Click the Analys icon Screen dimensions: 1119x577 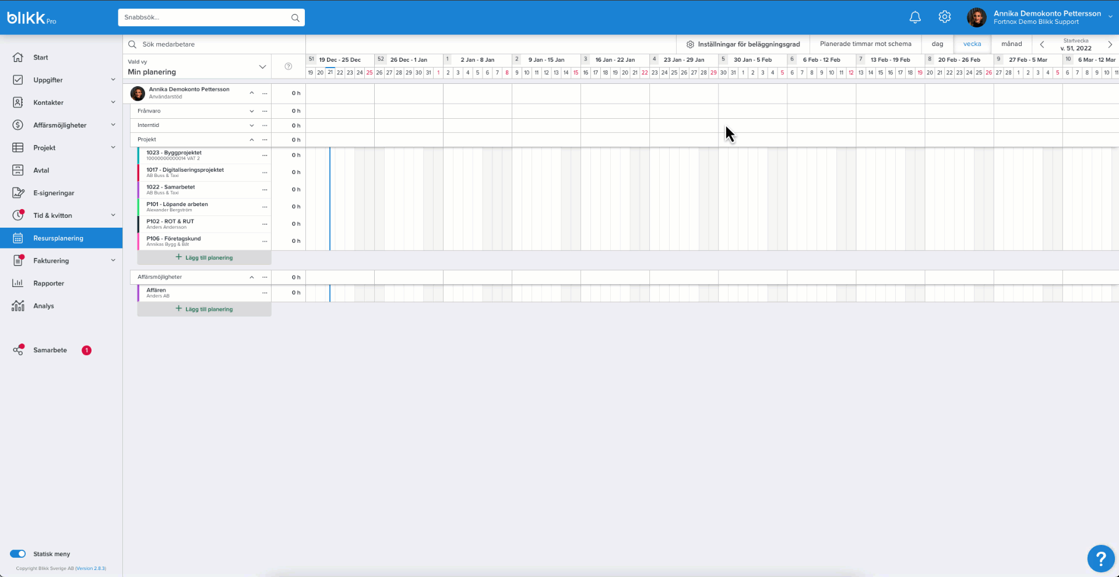[x=18, y=306]
